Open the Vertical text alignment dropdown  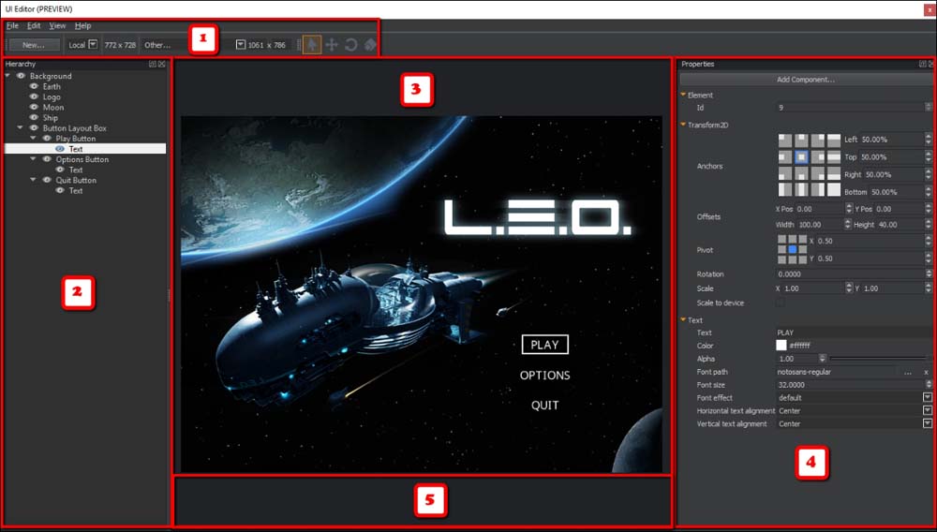click(928, 424)
